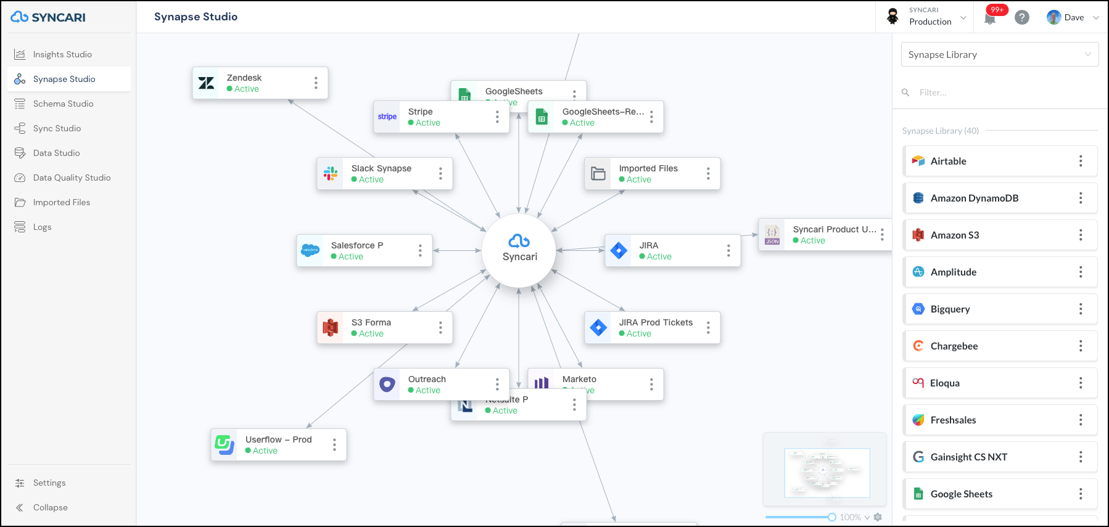
Task: Click JIRA Prod Tickets node icon
Action: pos(598,328)
